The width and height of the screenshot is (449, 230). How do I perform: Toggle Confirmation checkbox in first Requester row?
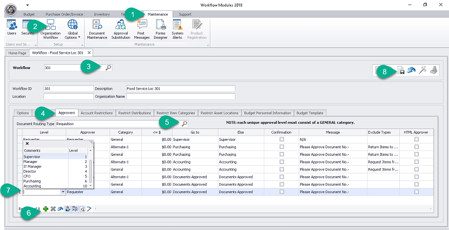tap(282, 140)
